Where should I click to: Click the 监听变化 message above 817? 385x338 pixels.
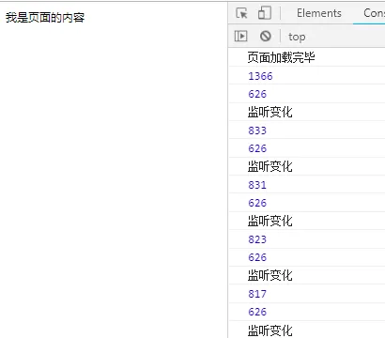269,275
